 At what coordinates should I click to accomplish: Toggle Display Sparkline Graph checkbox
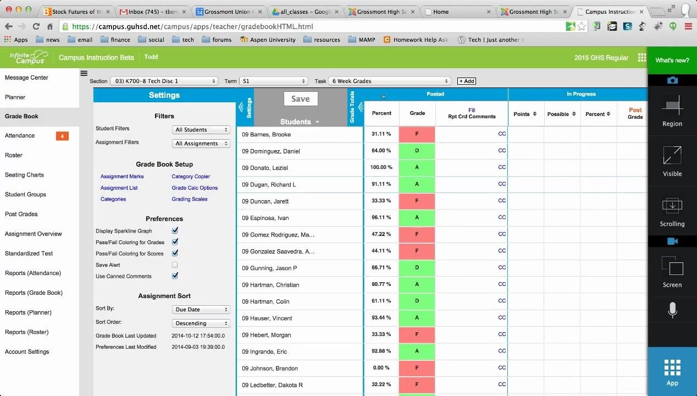click(x=175, y=230)
